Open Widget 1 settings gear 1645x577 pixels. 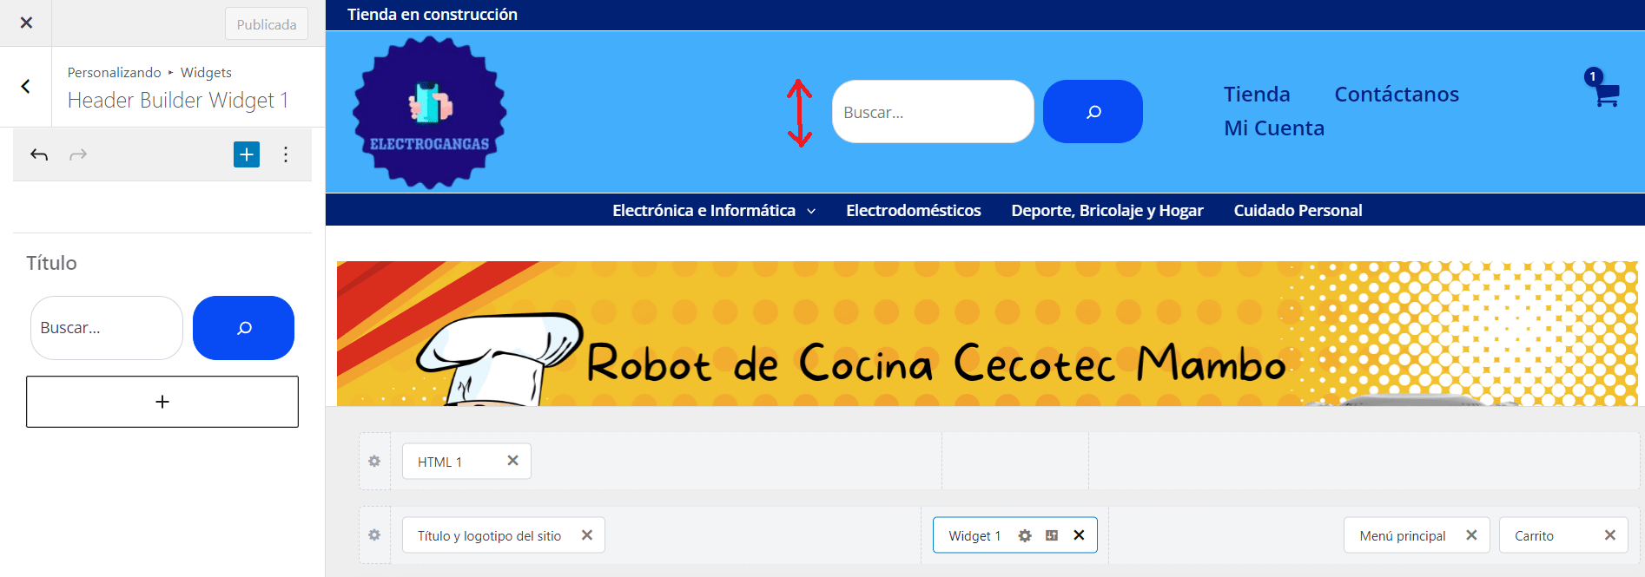tap(1025, 535)
